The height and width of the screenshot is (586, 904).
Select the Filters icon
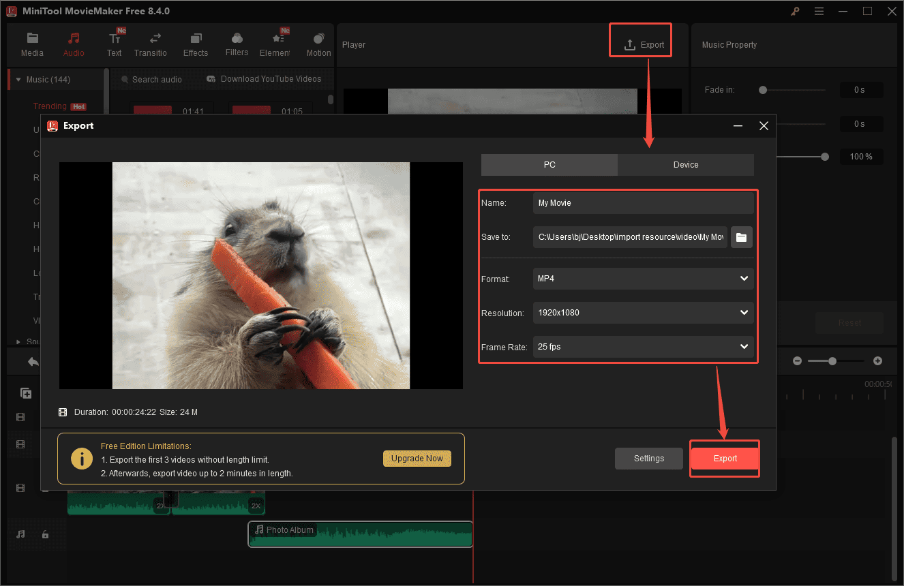pos(237,43)
